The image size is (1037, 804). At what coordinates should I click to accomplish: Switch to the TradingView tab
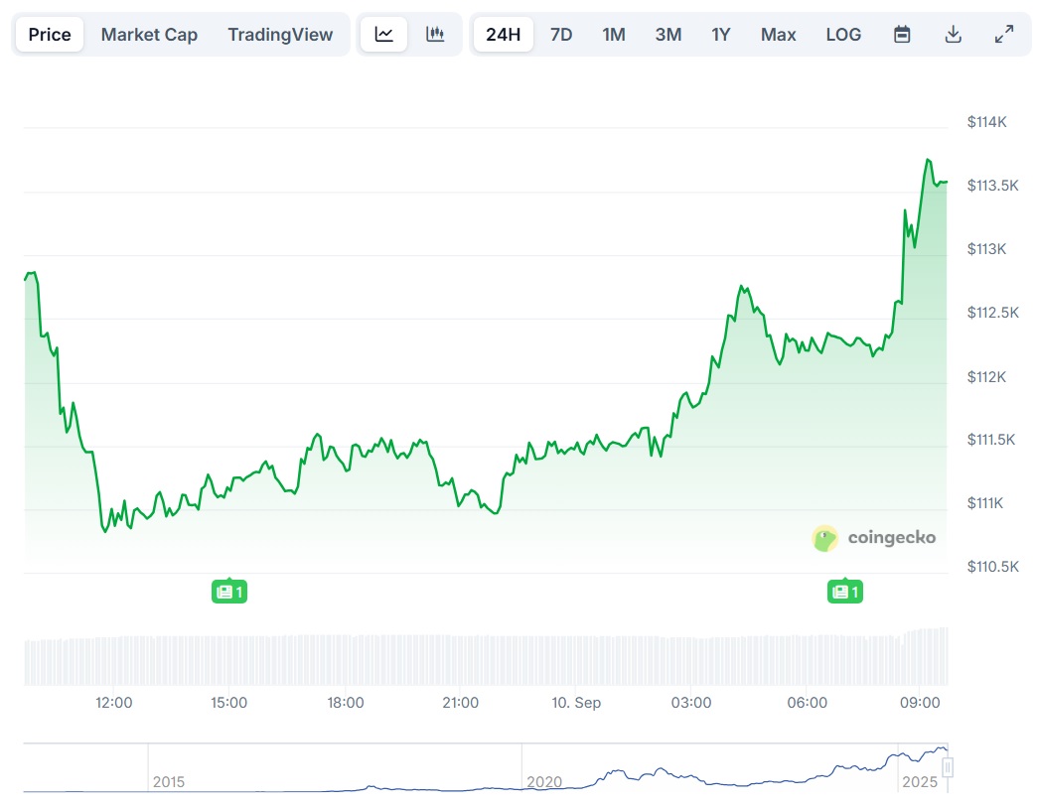pos(280,35)
